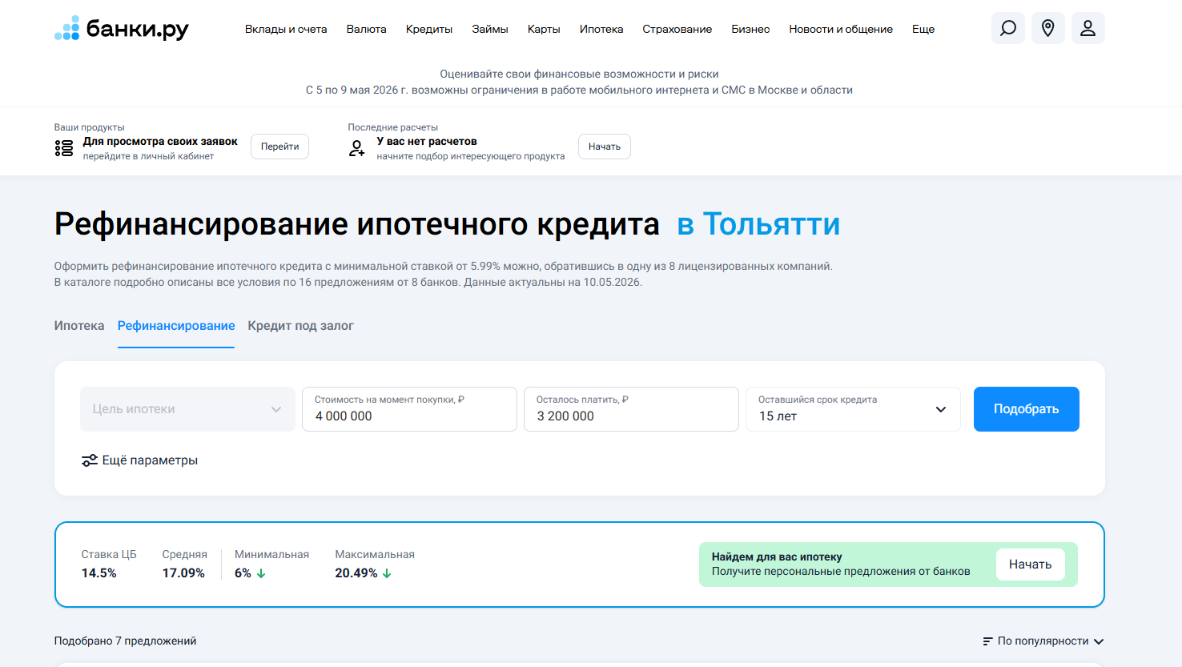This screenshot has width=1182, height=667.
Task: Open Оставшийся срок кредита dropdown
Action: (x=853, y=409)
